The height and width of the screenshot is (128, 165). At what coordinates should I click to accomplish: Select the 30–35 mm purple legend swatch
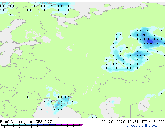tap(59, 125)
